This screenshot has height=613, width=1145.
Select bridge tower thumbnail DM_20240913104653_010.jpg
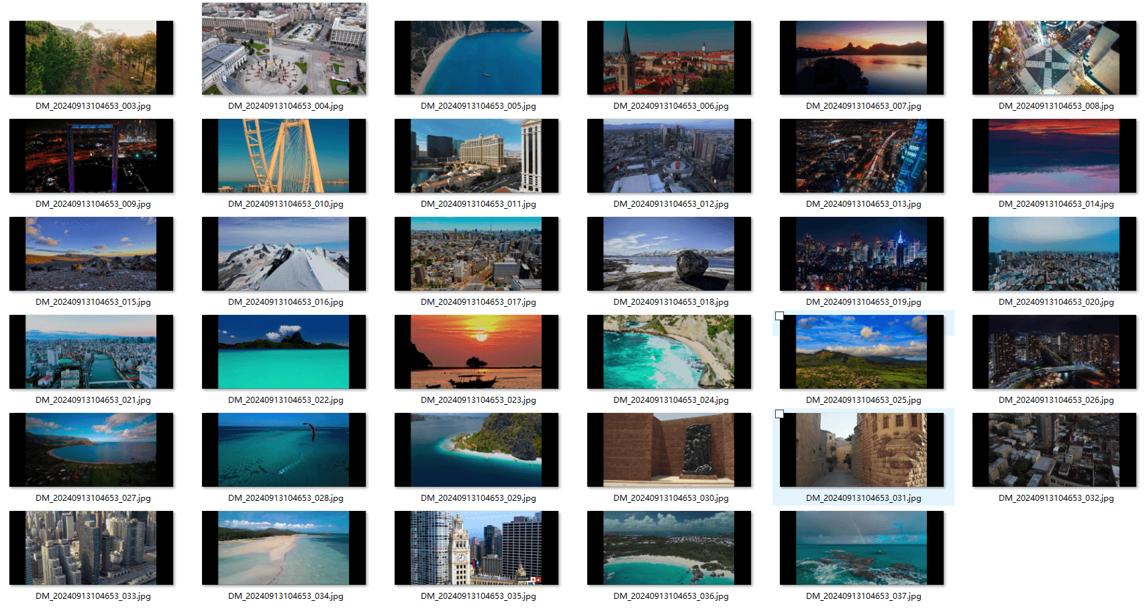[284, 156]
